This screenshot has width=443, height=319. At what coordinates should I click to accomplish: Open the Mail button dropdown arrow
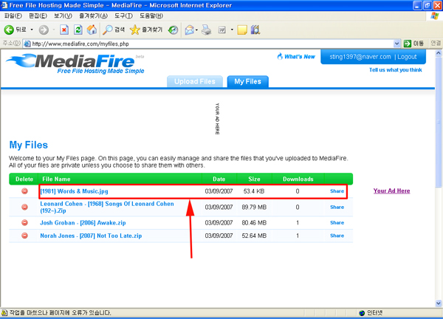196,30
